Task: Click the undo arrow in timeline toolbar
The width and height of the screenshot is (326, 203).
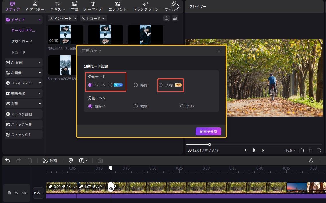Action: [x=8, y=161]
